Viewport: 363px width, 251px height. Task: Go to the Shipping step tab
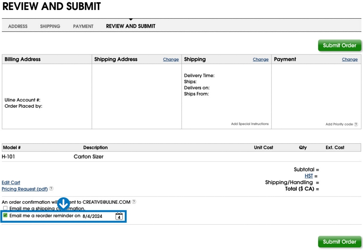50,26
